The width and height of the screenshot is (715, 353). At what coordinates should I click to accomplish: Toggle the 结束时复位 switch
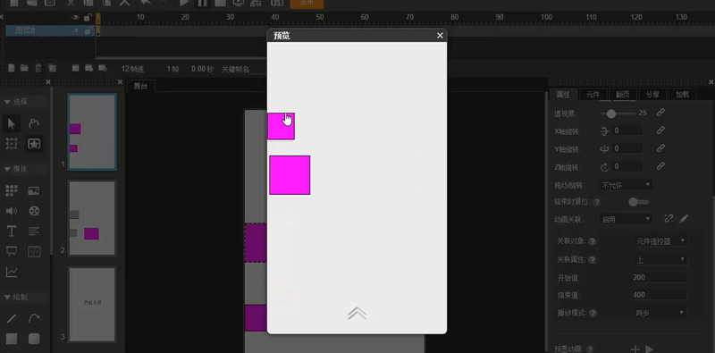tap(638, 202)
